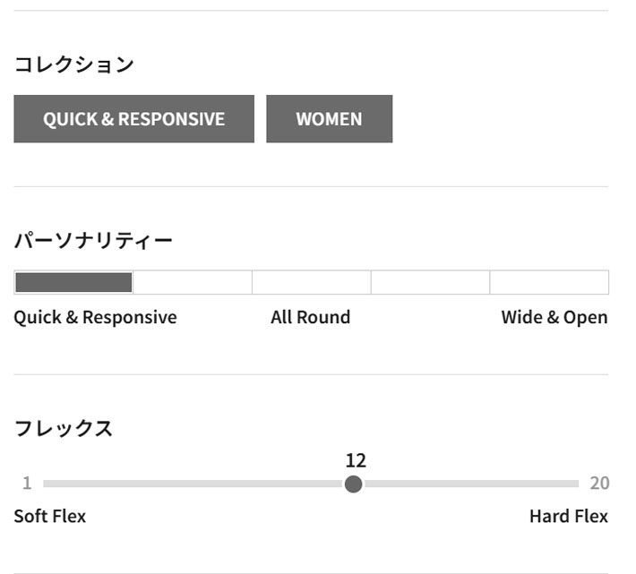Select the All Round scale label
The height and width of the screenshot is (574, 636).
[310, 317]
